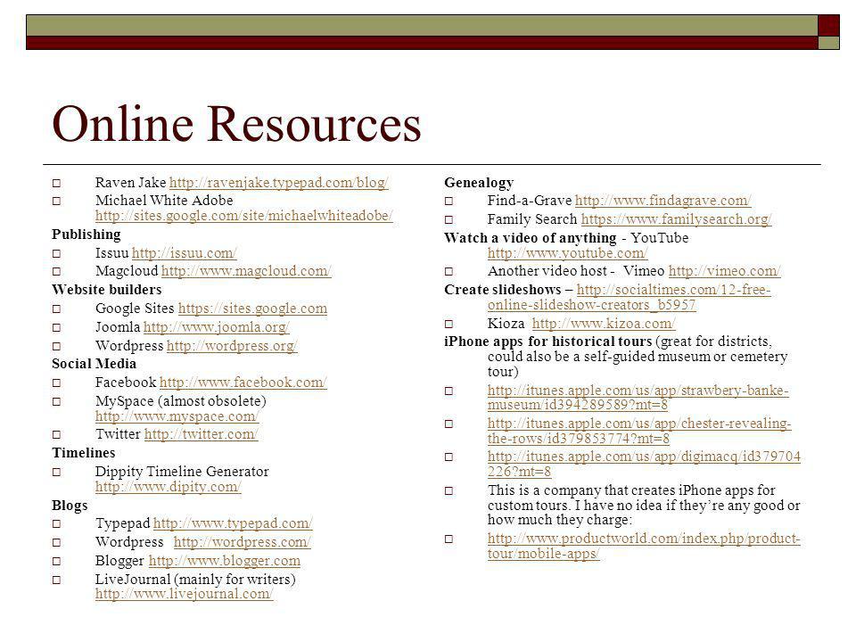856x642 pixels.
Task: Open the Michael White Adobe Google Sites link
Action: coord(244,216)
